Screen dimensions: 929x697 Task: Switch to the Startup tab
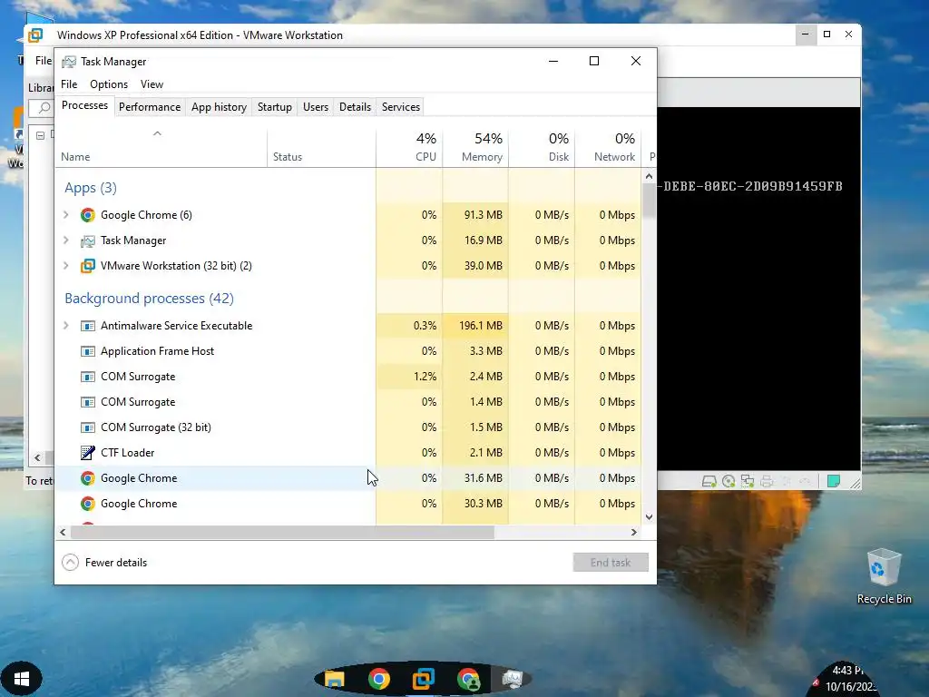point(274,107)
